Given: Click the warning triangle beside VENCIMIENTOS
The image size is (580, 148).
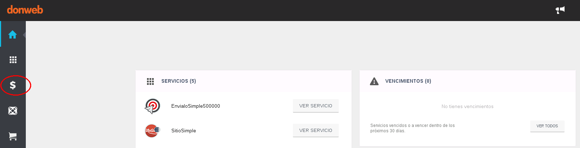Looking at the screenshot, I should tap(374, 81).
